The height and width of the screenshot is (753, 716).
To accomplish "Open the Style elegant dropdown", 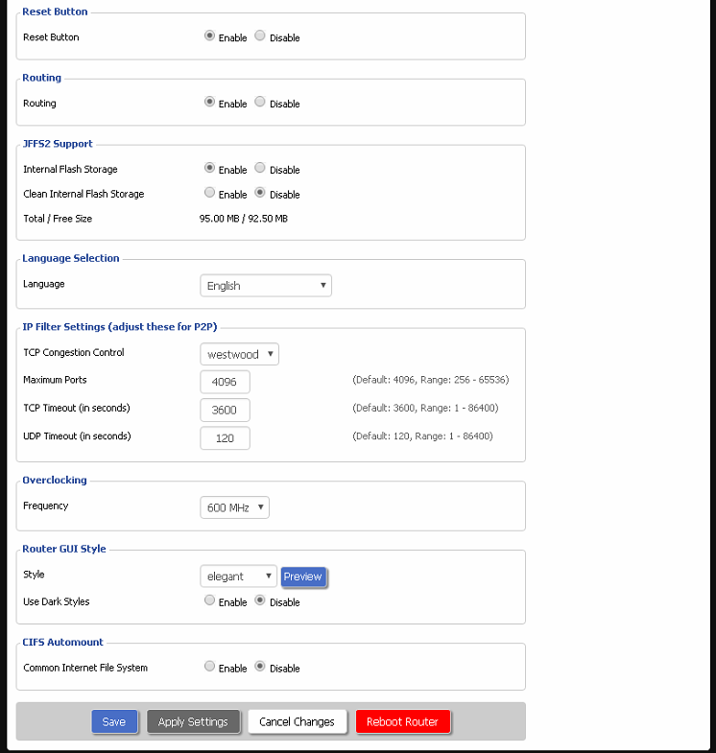I will point(238,577).
